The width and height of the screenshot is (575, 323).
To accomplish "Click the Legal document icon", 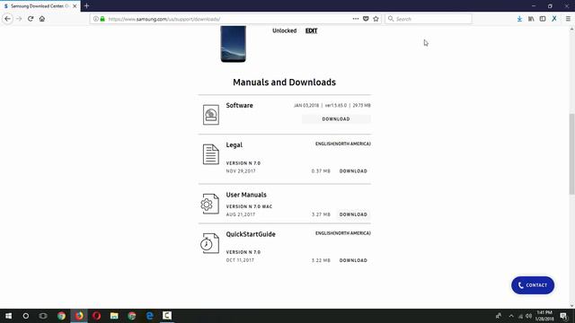I will point(211,154).
